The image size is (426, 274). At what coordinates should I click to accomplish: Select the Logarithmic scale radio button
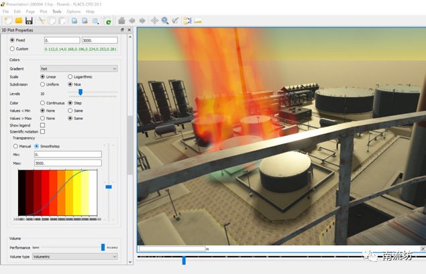coord(70,77)
